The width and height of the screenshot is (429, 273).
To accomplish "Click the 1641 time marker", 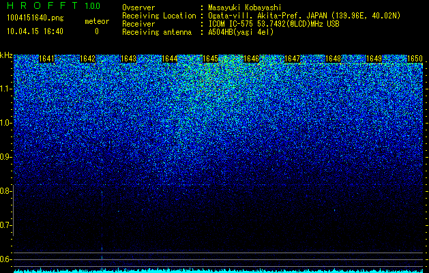I will tap(46, 59).
